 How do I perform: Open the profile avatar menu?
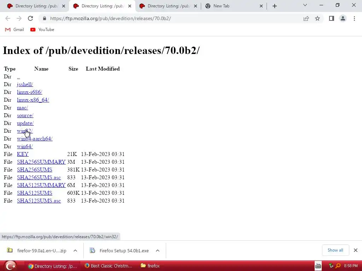(x=343, y=18)
